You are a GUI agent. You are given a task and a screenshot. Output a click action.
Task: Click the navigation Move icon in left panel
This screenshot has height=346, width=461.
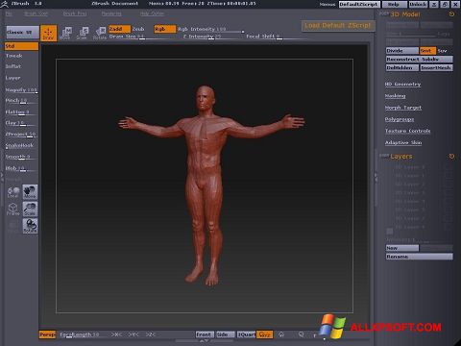pyautogui.click(x=30, y=192)
